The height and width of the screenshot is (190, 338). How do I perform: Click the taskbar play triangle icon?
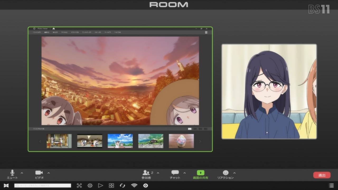(100, 186)
